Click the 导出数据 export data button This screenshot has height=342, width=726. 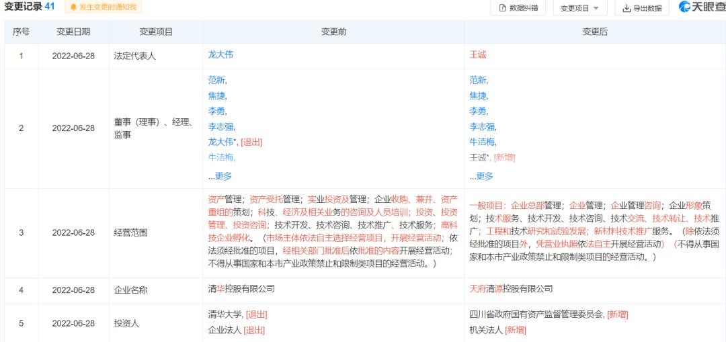tap(642, 8)
